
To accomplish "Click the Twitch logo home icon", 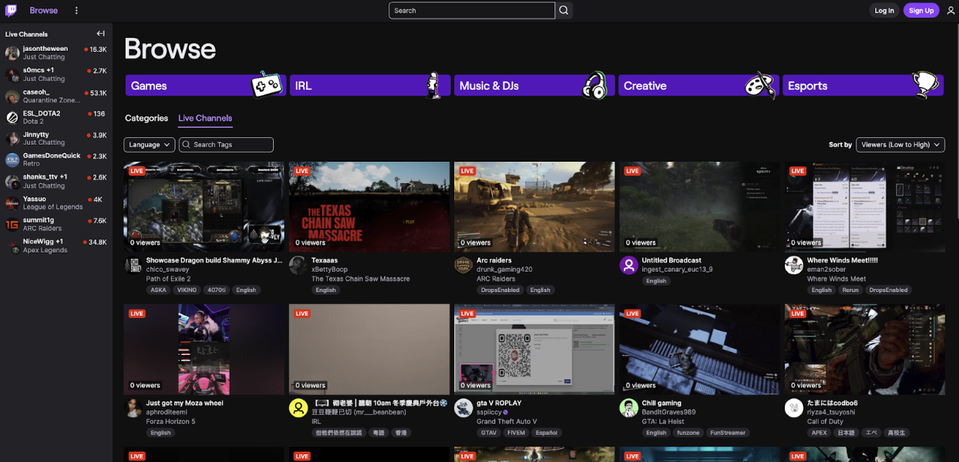I will click(x=12, y=10).
